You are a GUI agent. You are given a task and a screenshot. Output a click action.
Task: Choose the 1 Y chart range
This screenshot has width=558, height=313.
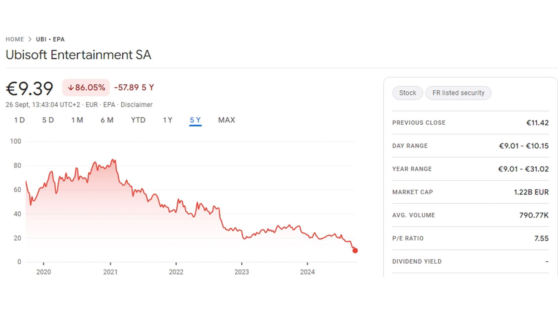[168, 120]
